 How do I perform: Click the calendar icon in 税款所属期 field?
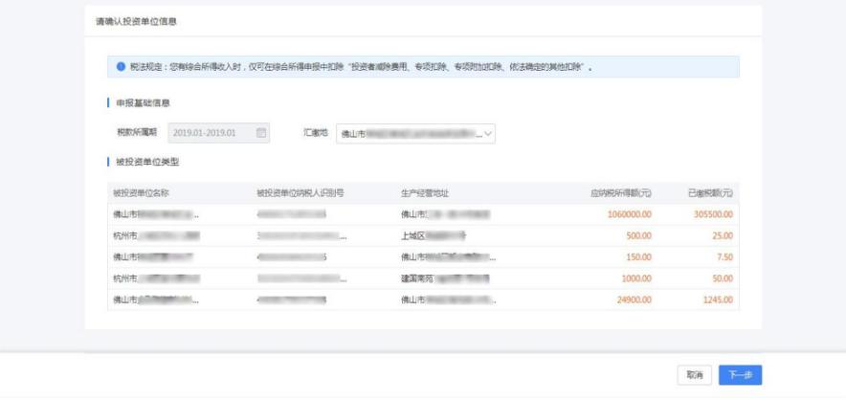[260, 133]
